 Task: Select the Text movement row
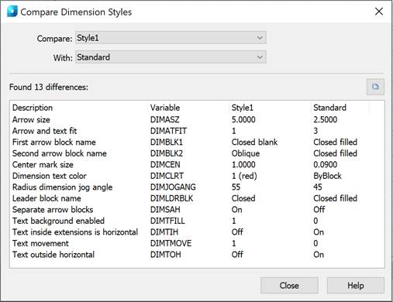pyautogui.click(x=197, y=243)
